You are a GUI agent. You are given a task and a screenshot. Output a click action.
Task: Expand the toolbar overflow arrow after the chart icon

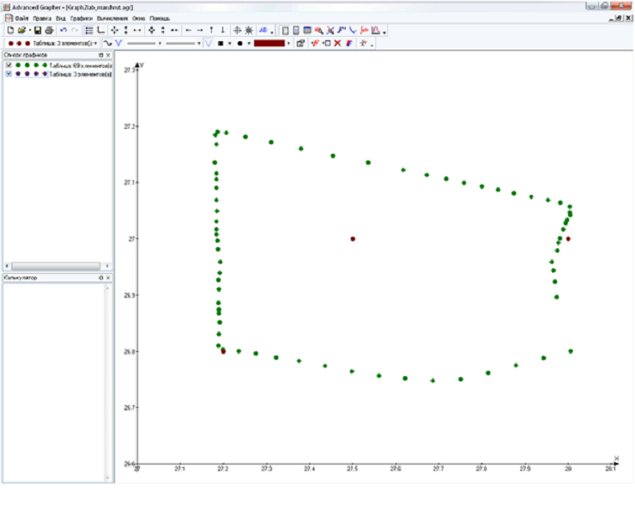pyautogui.click(x=384, y=32)
